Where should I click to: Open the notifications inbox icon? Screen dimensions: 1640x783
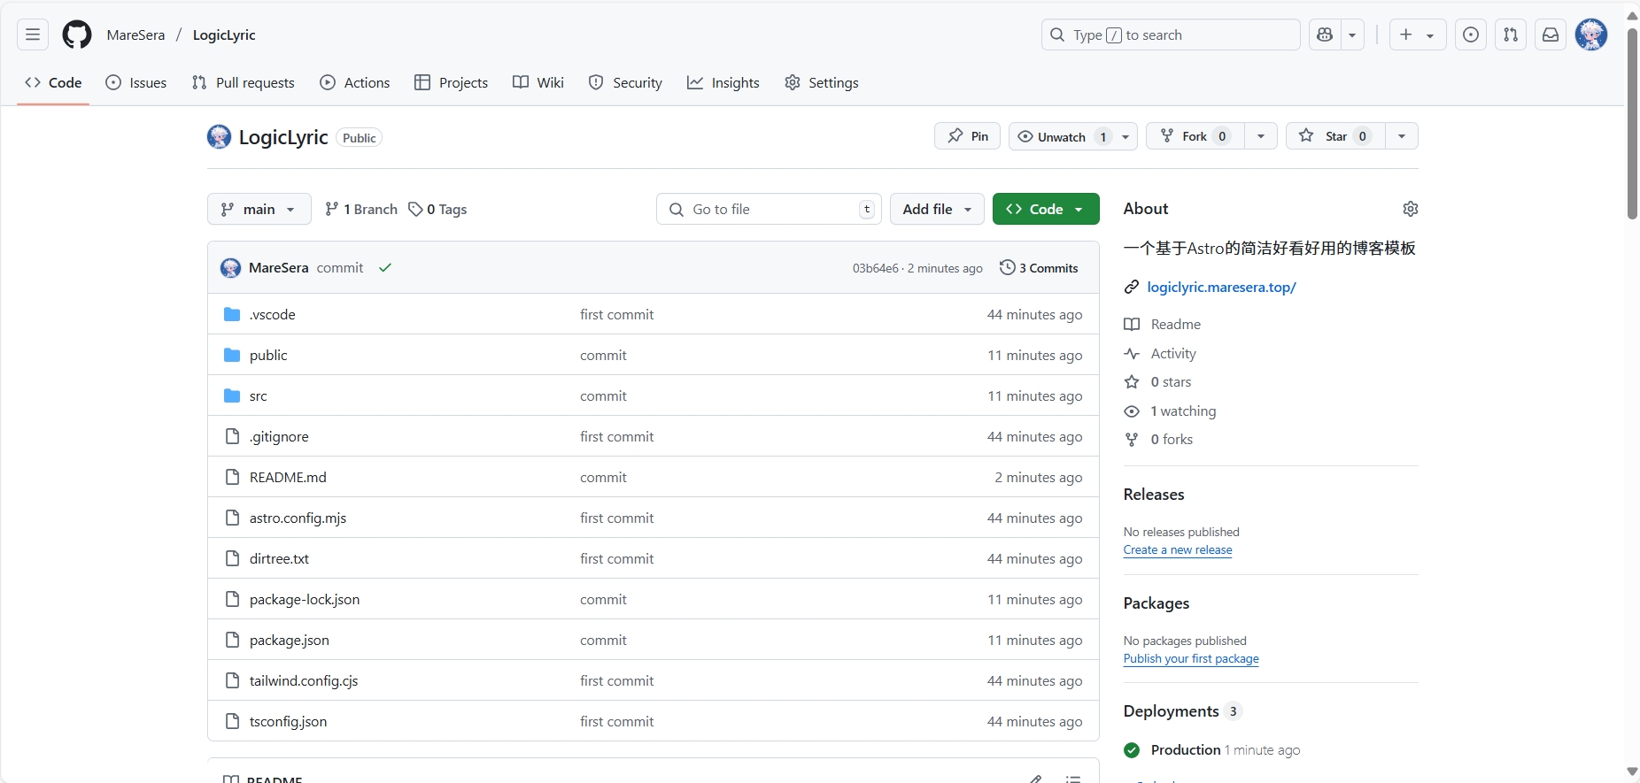click(x=1551, y=35)
